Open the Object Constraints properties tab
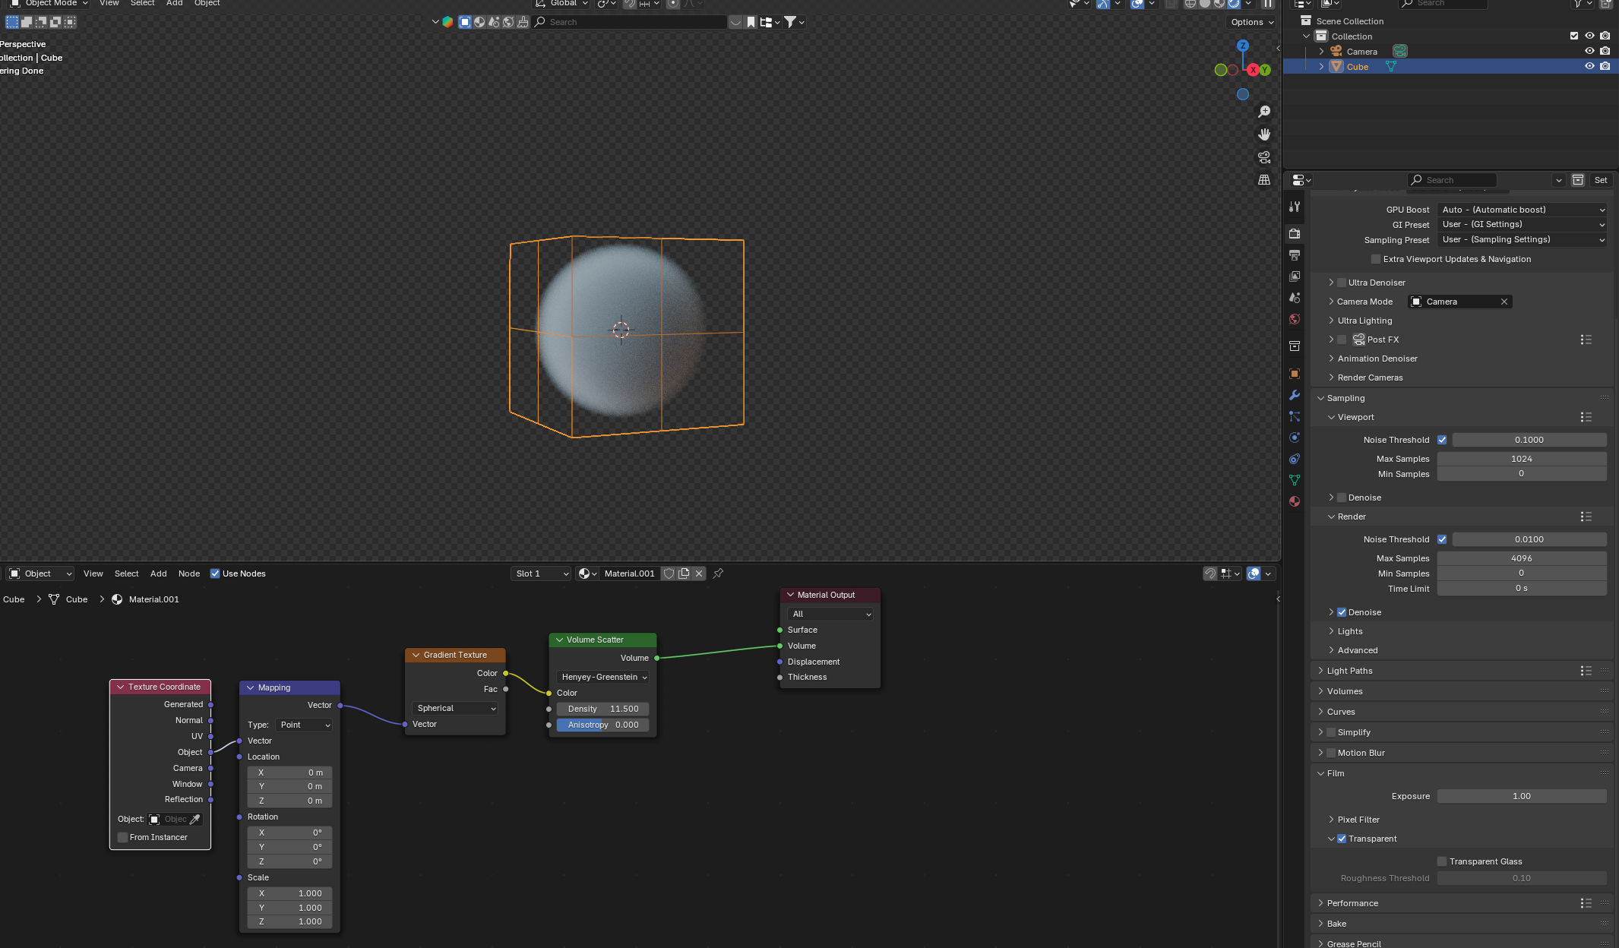This screenshot has width=1619, height=948. click(x=1295, y=459)
